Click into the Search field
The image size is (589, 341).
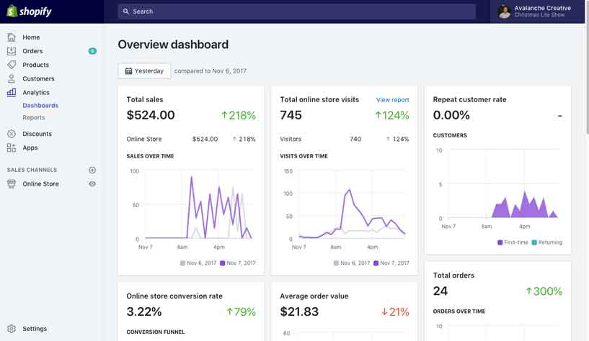pos(297,12)
